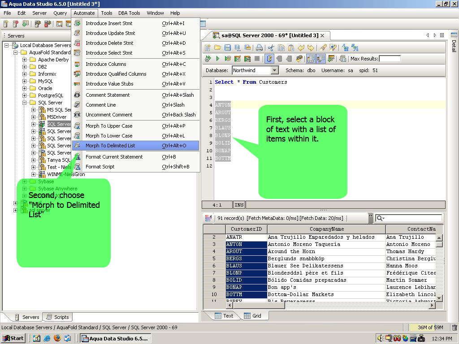Click the gray Stop execution square icon
Image resolution: width=459 pixels, height=344 pixels.
click(257, 59)
